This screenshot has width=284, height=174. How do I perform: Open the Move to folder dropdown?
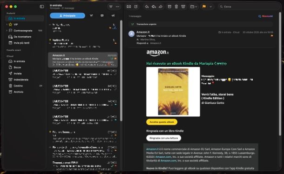tap(194, 7)
